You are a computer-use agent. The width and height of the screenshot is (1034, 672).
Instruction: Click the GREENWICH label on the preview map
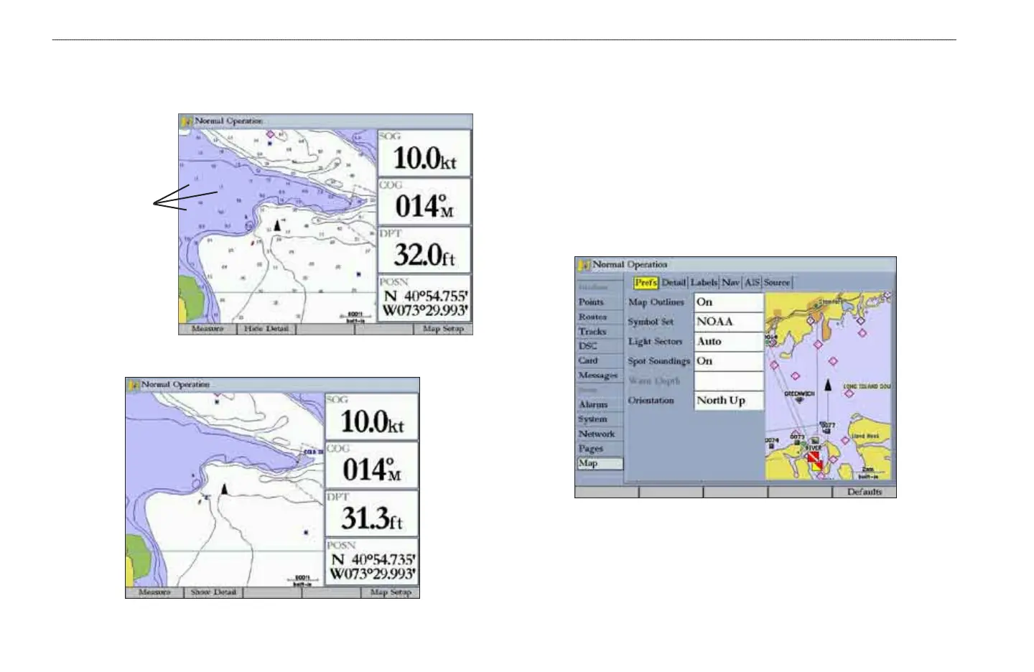coord(799,394)
